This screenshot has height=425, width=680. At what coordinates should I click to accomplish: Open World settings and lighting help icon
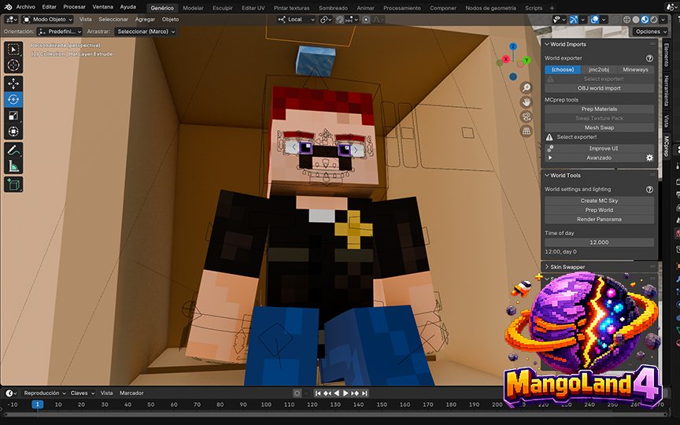click(649, 189)
